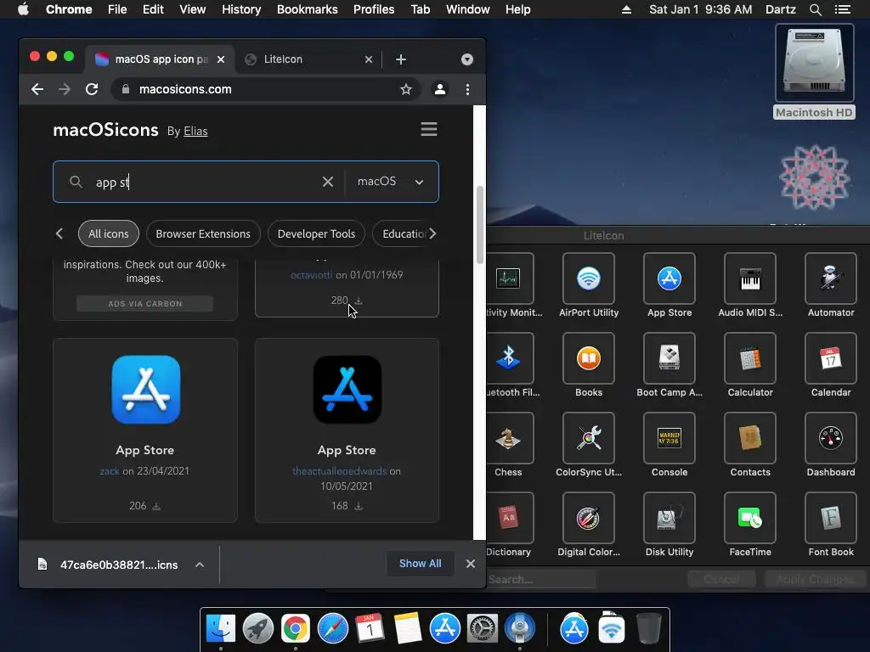The width and height of the screenshot is (870, 652).
Task: Open Chrome tab search dropdown
Action: (467, 59)
